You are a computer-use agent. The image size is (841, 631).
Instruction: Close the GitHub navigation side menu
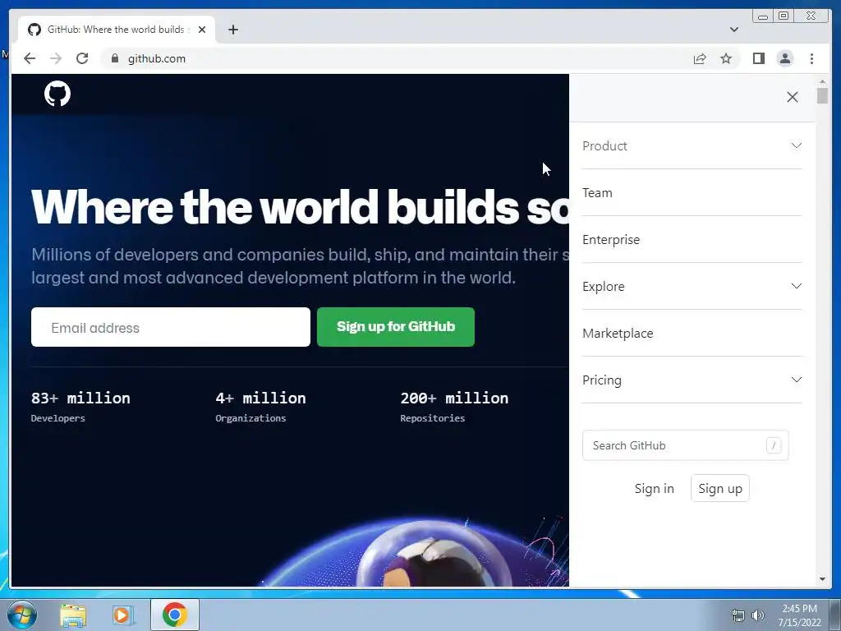[x=793, y=97]
